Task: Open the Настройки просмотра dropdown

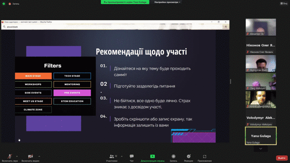Action: [167, 2]
